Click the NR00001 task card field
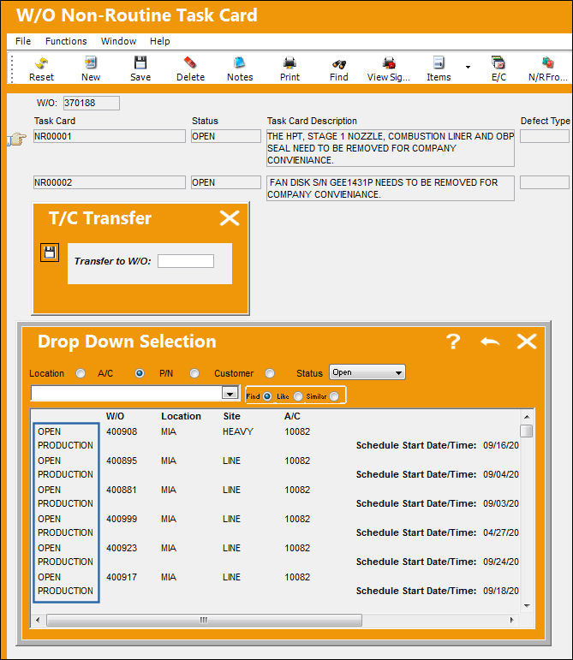This screenshot has height=660, width=573. 110,136
